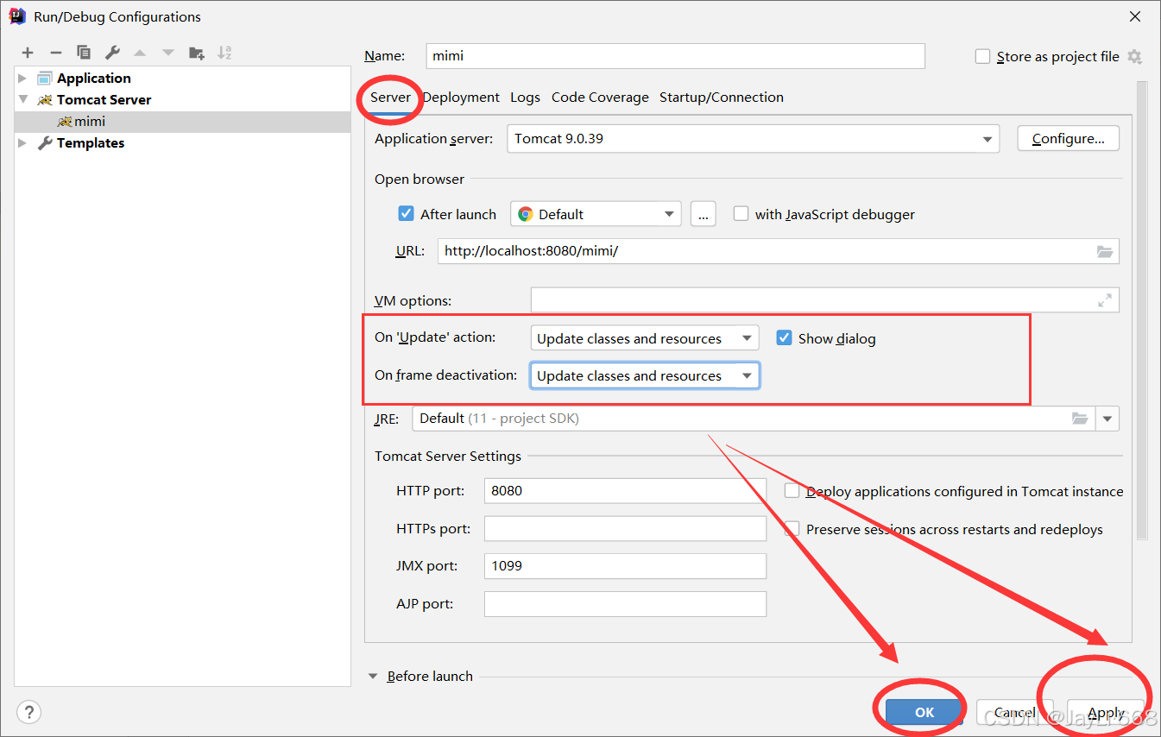Image resolution: width=1161 pixels, height=737 pixels.
Task: Click the Configure... button
Action: pyautogui.click(x=1069, y=139)
